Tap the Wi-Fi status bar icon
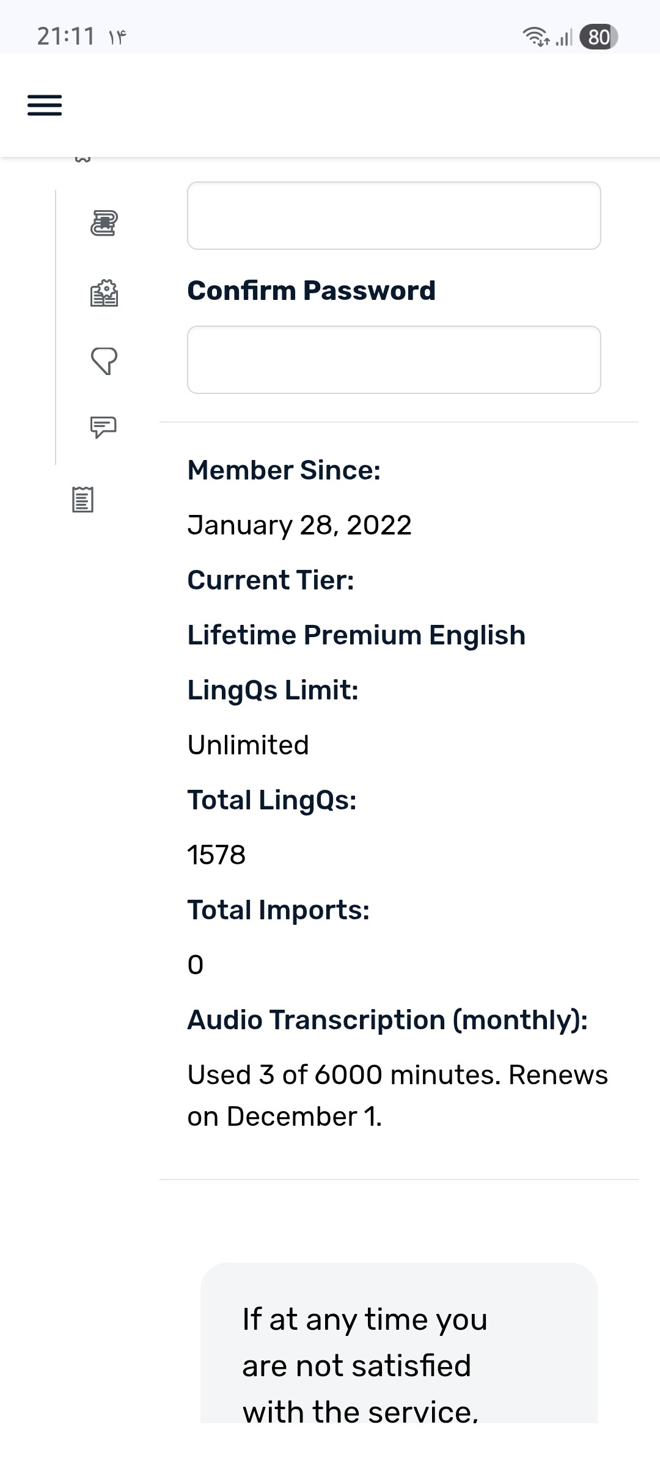Screen dimensions: 660x1466 coord(535,37)
